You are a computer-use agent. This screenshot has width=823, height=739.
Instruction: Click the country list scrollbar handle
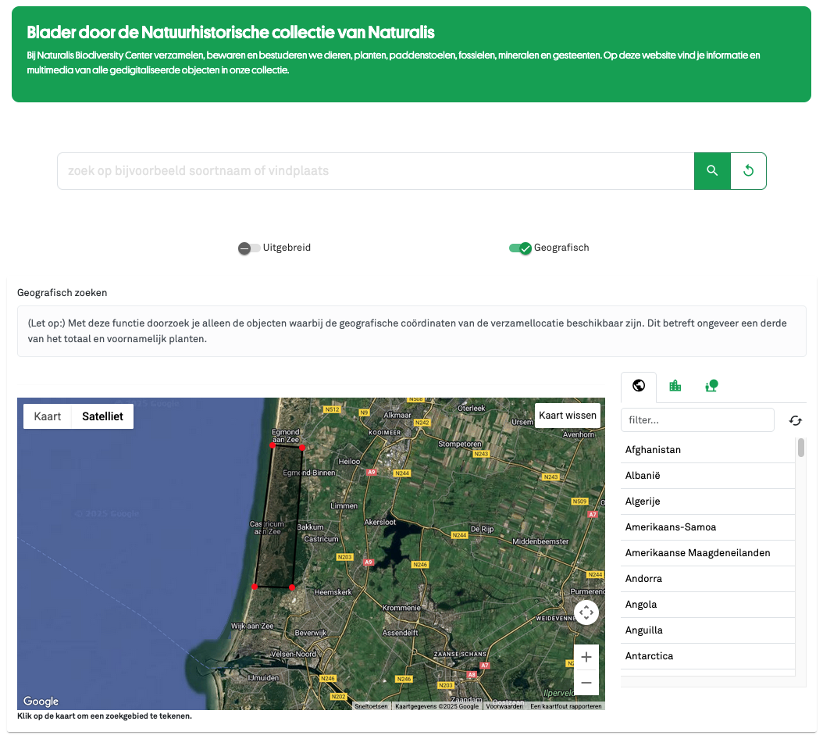click(800, 448)
